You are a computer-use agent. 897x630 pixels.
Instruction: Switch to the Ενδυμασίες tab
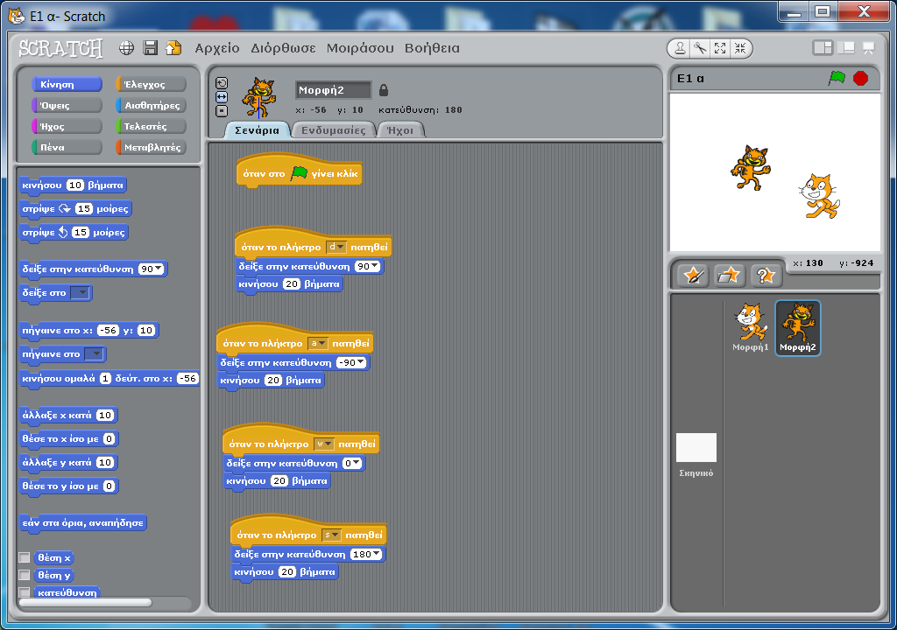[x=334, y=130]
